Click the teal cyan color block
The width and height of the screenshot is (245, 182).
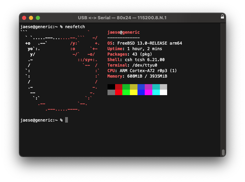tap(156, 87)
